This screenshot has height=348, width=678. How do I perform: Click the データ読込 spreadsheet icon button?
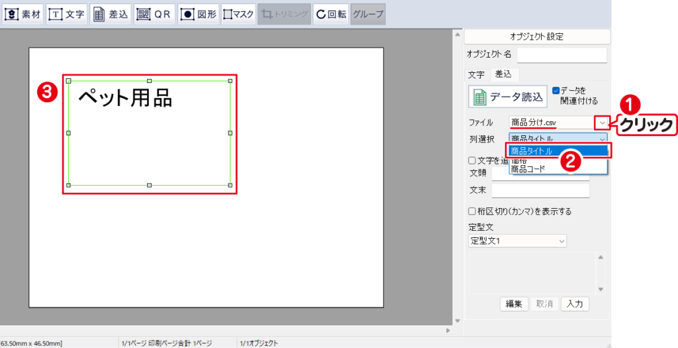click(508, 97)
